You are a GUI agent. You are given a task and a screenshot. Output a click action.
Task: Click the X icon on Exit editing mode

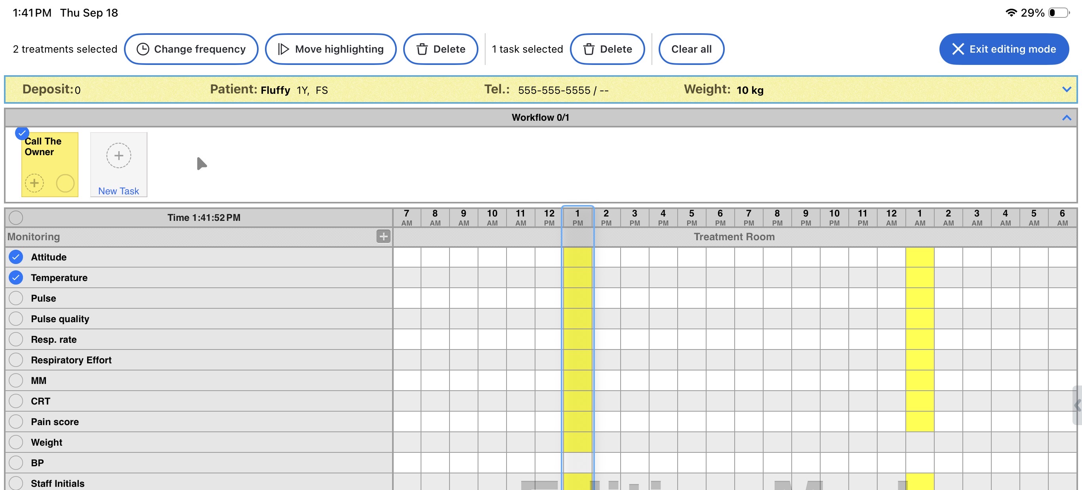958,49
